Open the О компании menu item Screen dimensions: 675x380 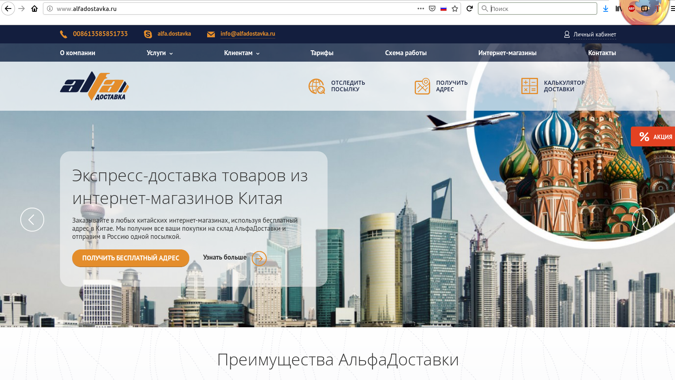coord(77,53)
